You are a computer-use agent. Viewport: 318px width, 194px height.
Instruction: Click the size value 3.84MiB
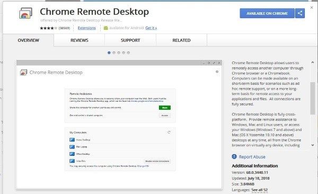[247, 184]
